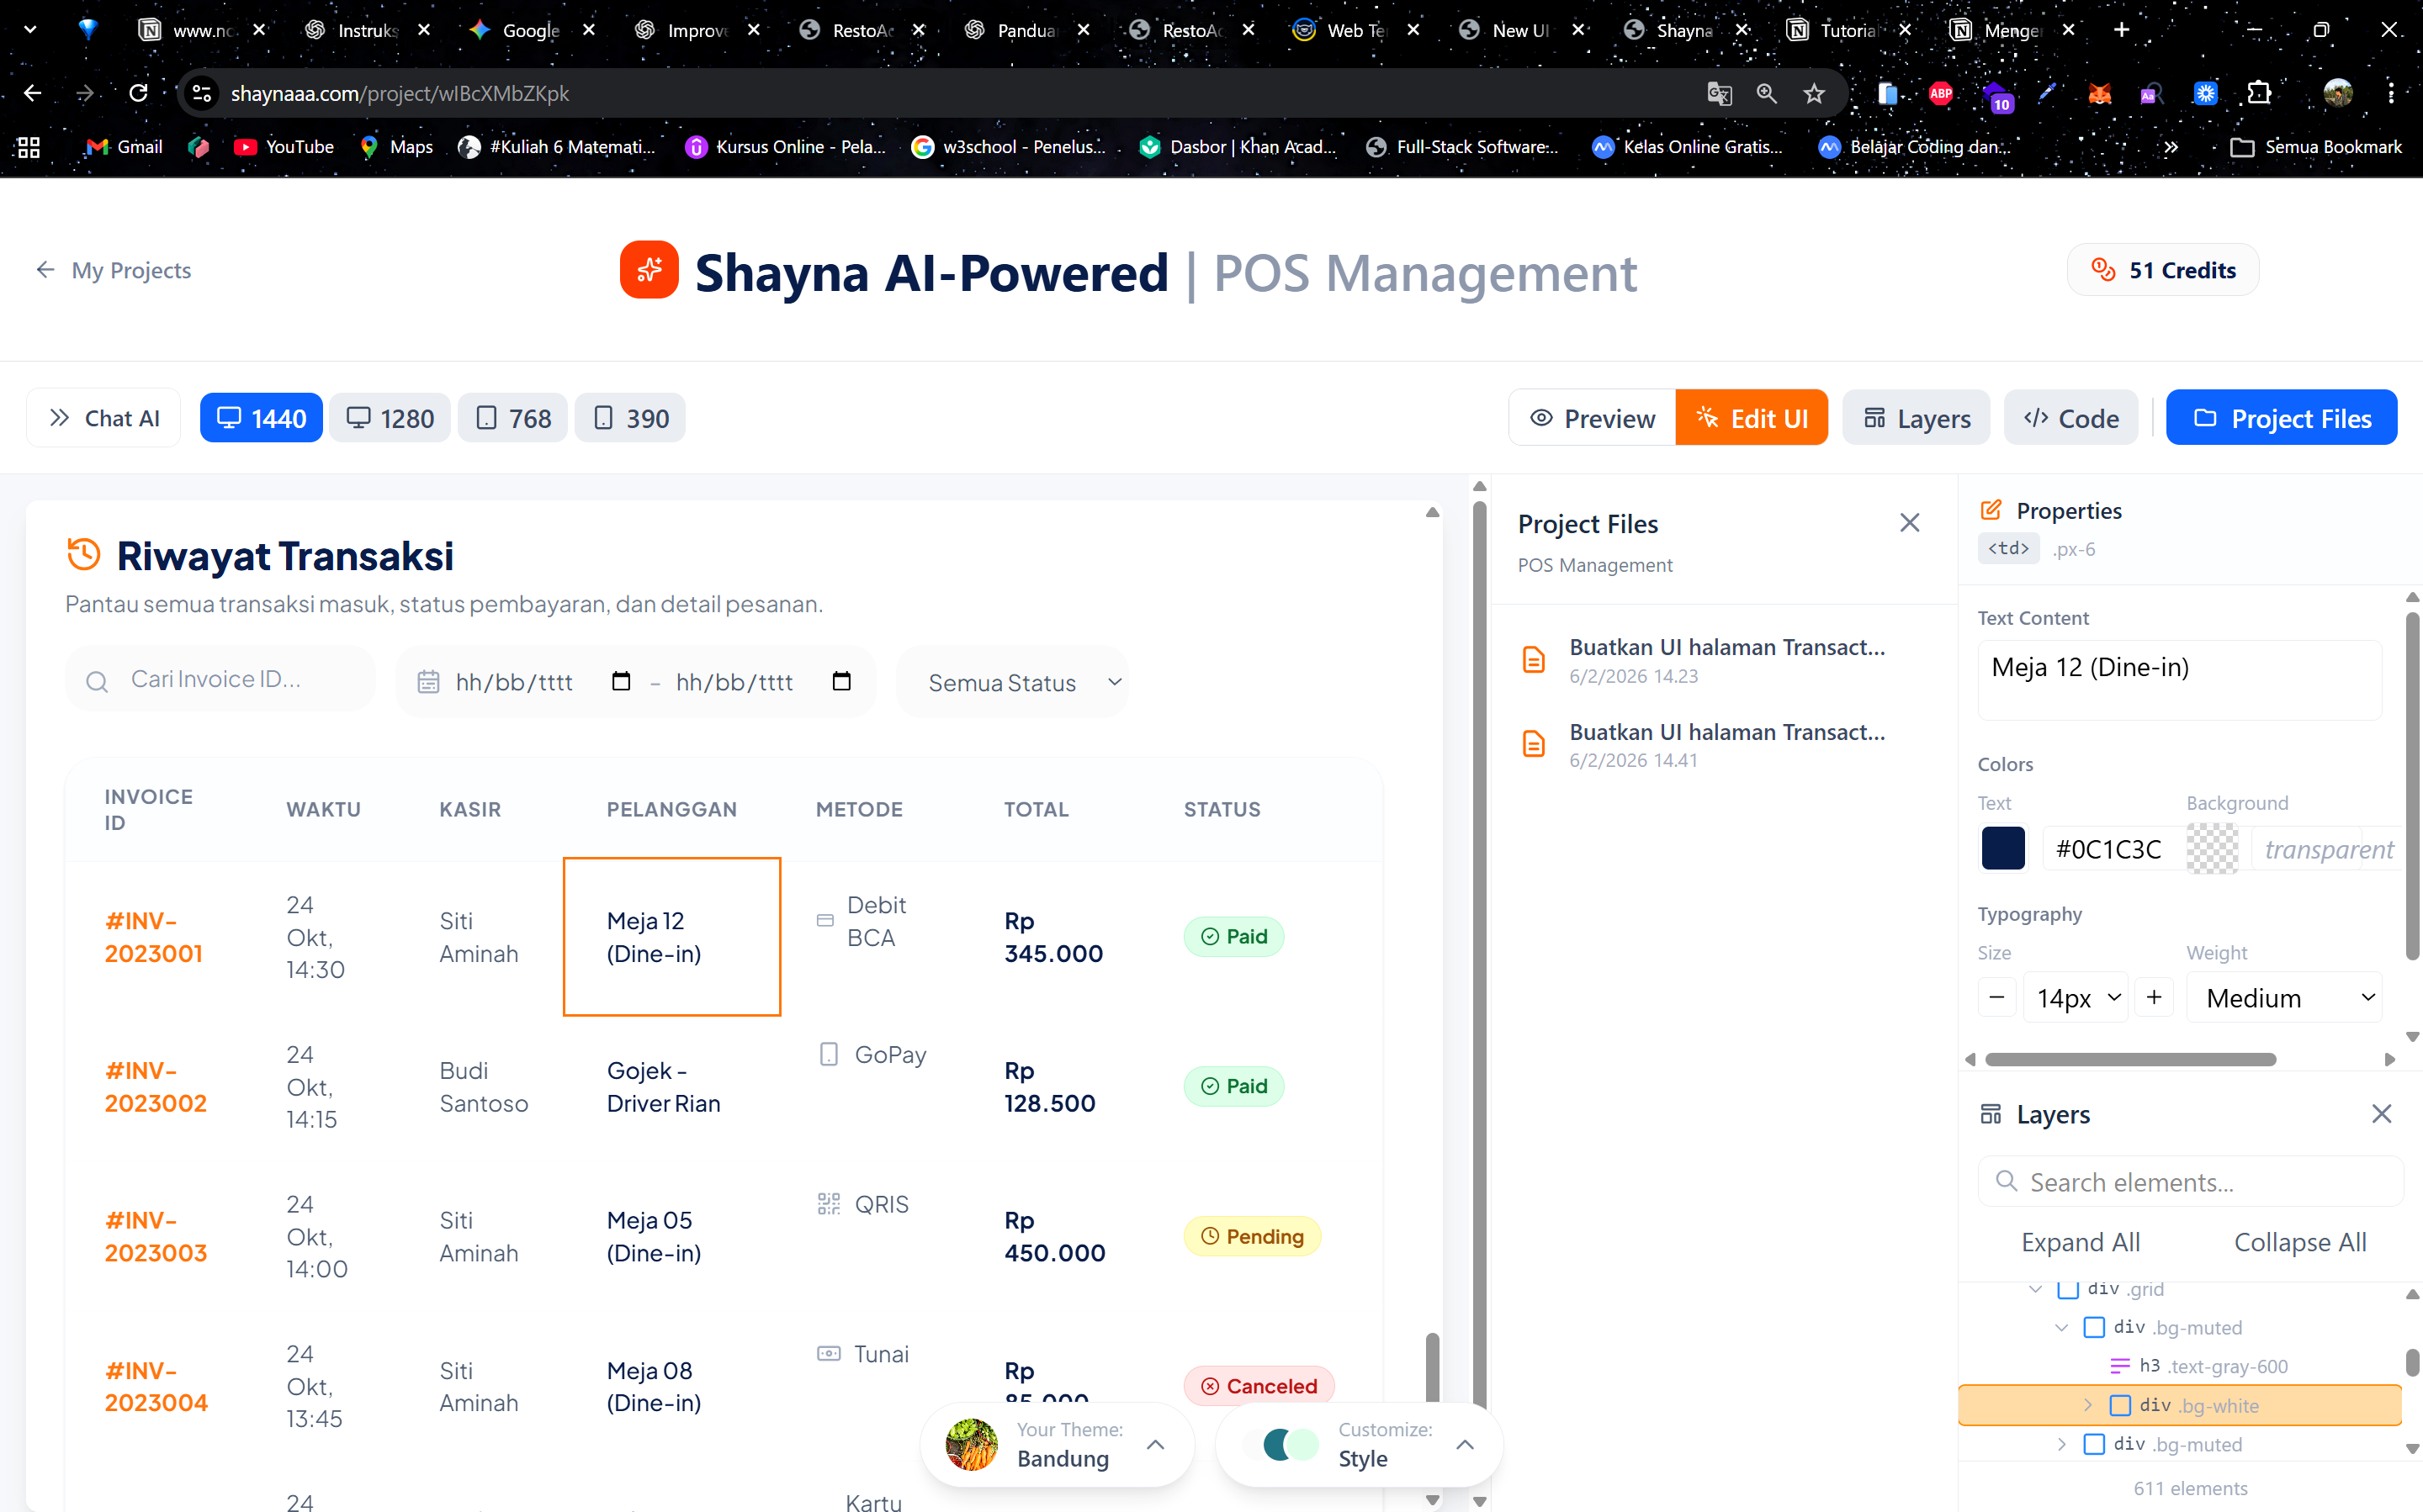Screen dimensions: 2423x1512
Task: Open the Layers view from the toolbar
Action: pyautogui.click(x=1916, y=417)
